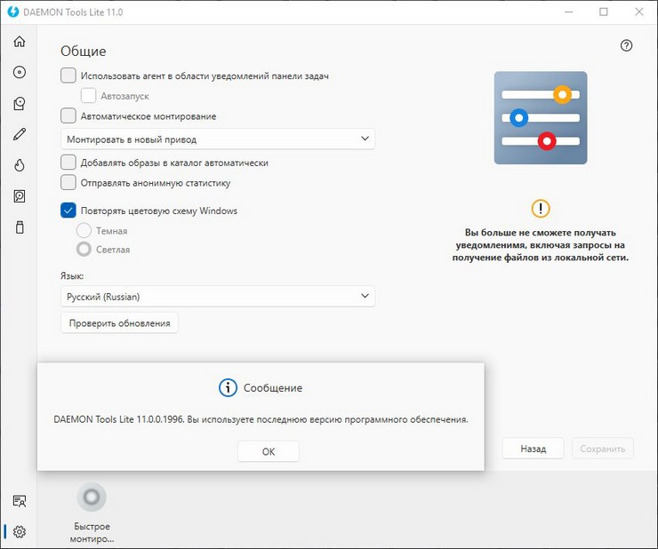
Task: Uncheck Повторять цветовую схему Windows
Action: click(68, 211)
